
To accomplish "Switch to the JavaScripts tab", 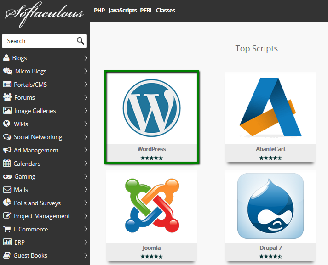I will (122, 11).
